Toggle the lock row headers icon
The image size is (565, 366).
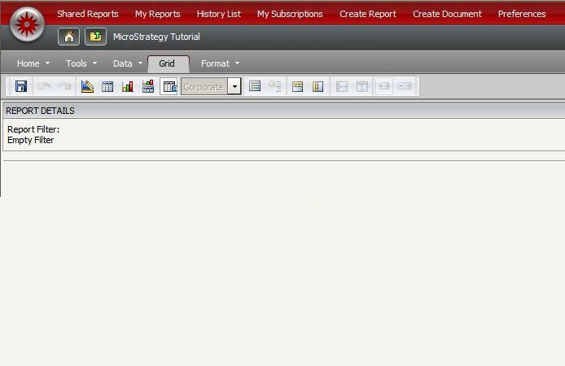[298, 86]
